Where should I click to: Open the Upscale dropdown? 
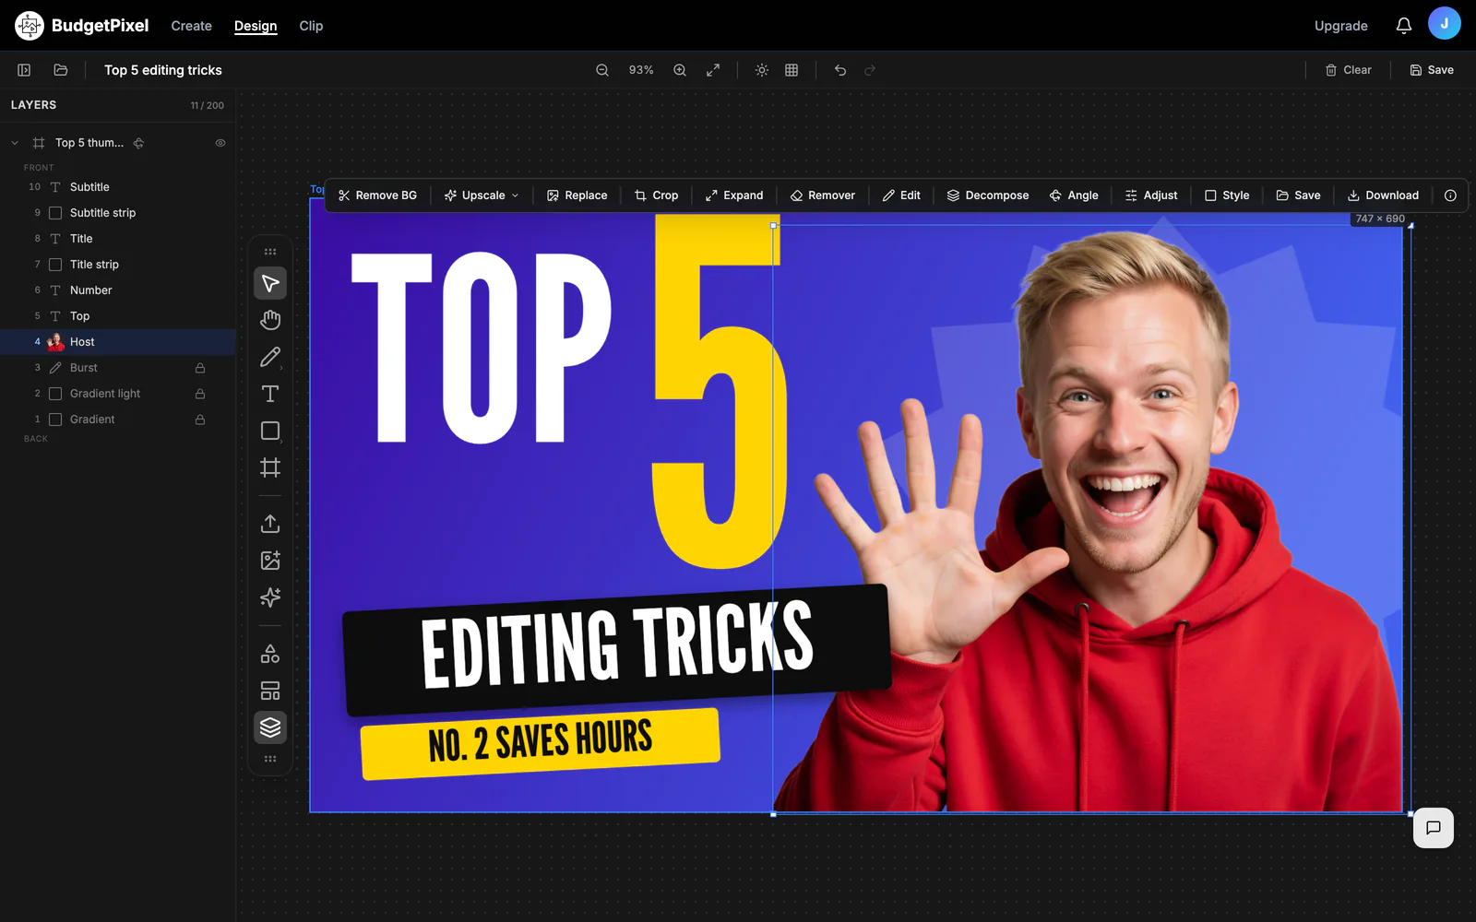[482, 195]
